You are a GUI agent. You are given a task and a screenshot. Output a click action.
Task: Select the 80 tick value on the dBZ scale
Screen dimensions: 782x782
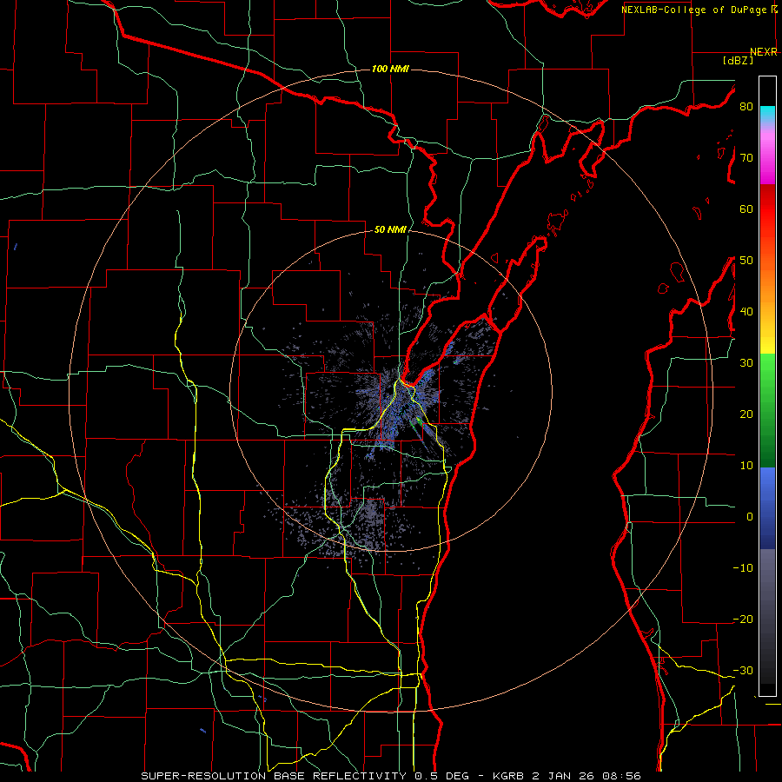pos(746,107)
